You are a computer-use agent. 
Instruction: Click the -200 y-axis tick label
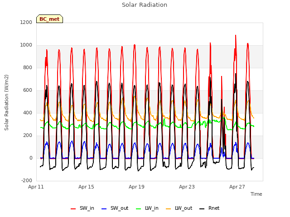(x=27, y=180)
